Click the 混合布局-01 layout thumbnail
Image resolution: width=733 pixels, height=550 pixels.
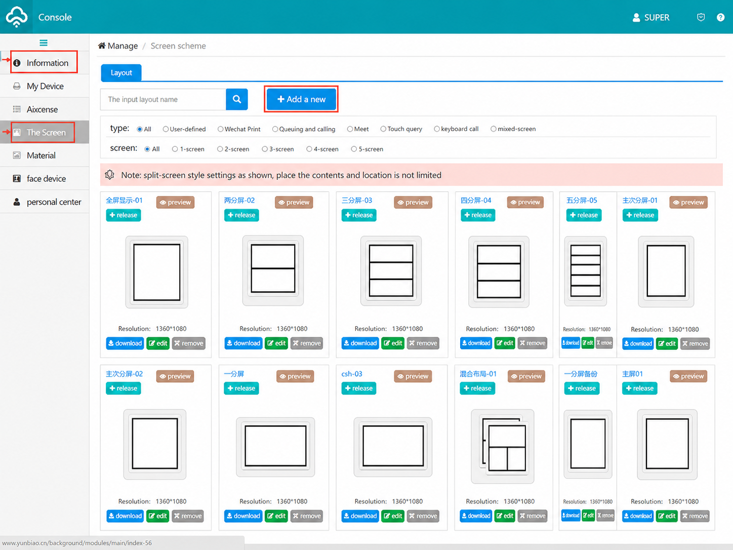pos(502,446)
